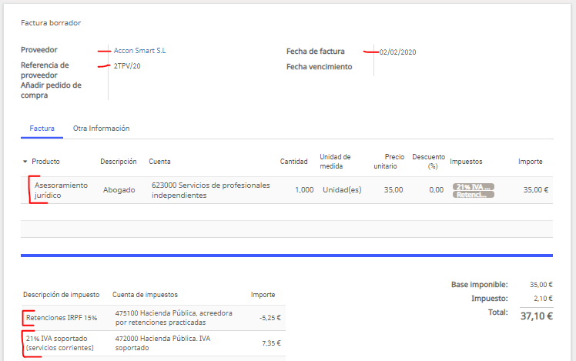The width and height of the screenshot is (576, 361).
Task: Click the Unidad de medida column header
Action: (335, 162)
